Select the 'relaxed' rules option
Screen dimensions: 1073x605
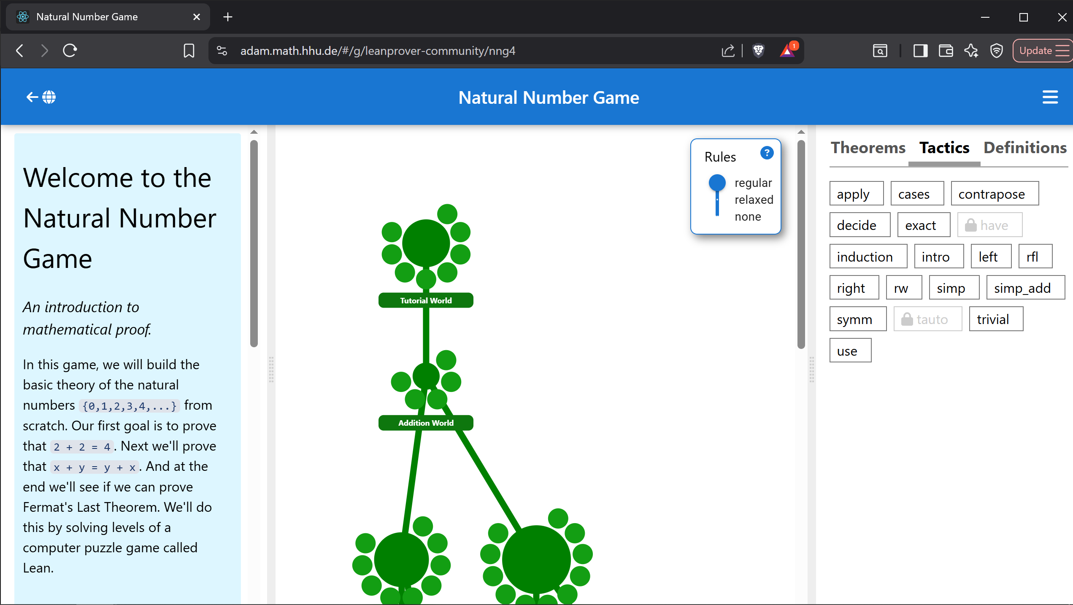pos(754,200)
